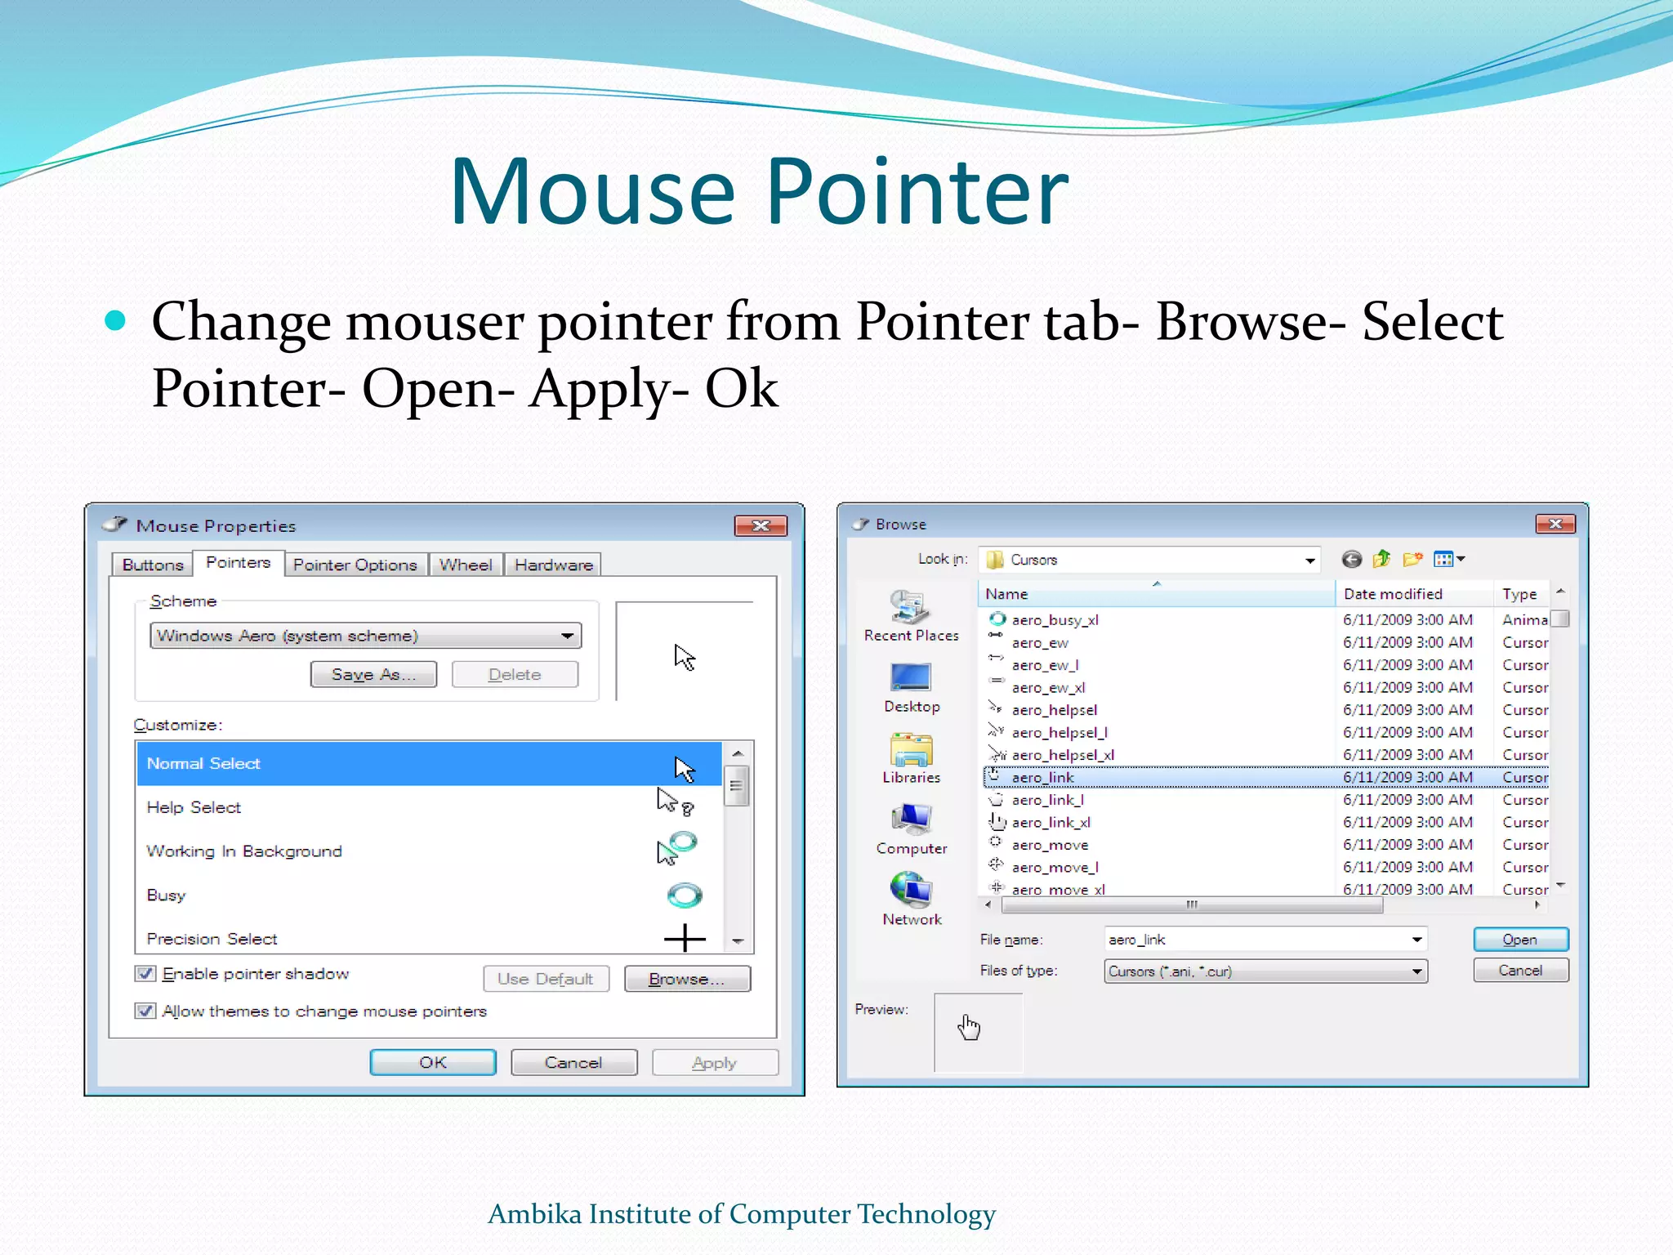Viewport: 1673px width, 1255px height.
Task: Switch to the Wheel tab
Action: click(465, 565)
